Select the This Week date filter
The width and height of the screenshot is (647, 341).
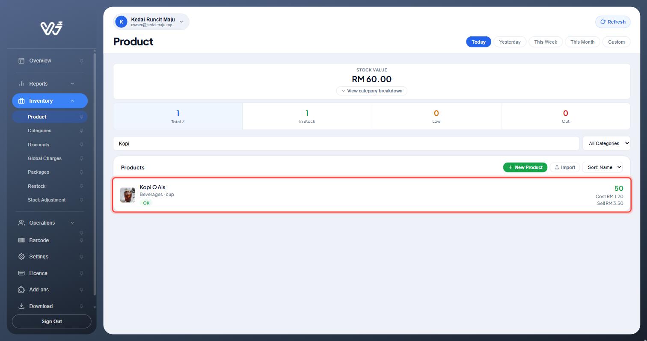pyautogui.click(x=546, y=42)
